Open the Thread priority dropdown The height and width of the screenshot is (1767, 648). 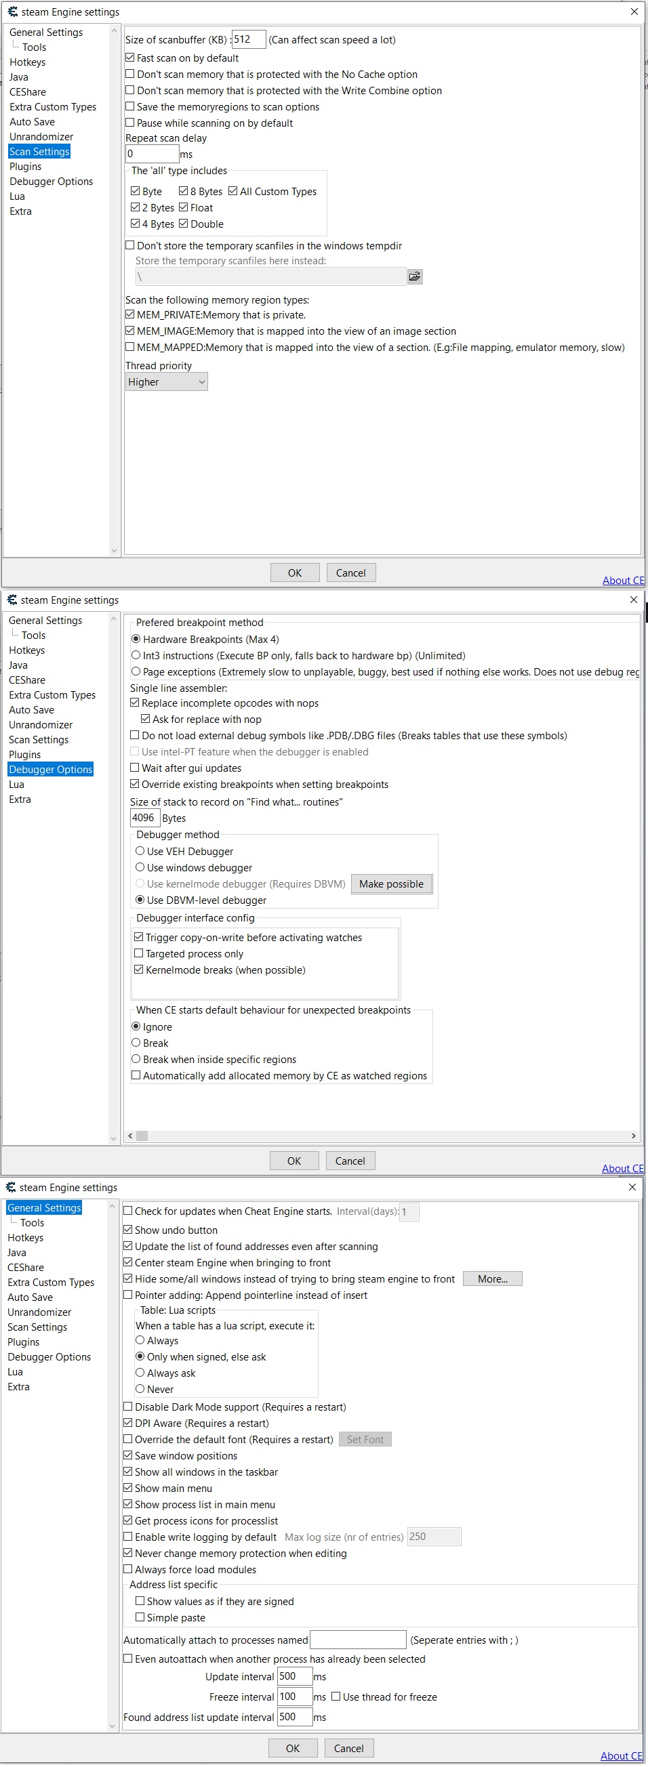167,382
